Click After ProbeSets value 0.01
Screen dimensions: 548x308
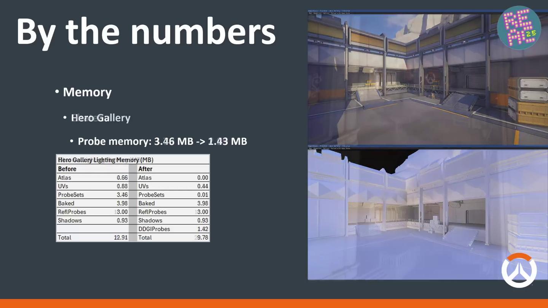[202, 195]
